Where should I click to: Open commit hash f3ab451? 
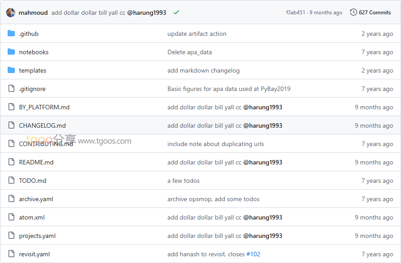click(x=295, y=13)
